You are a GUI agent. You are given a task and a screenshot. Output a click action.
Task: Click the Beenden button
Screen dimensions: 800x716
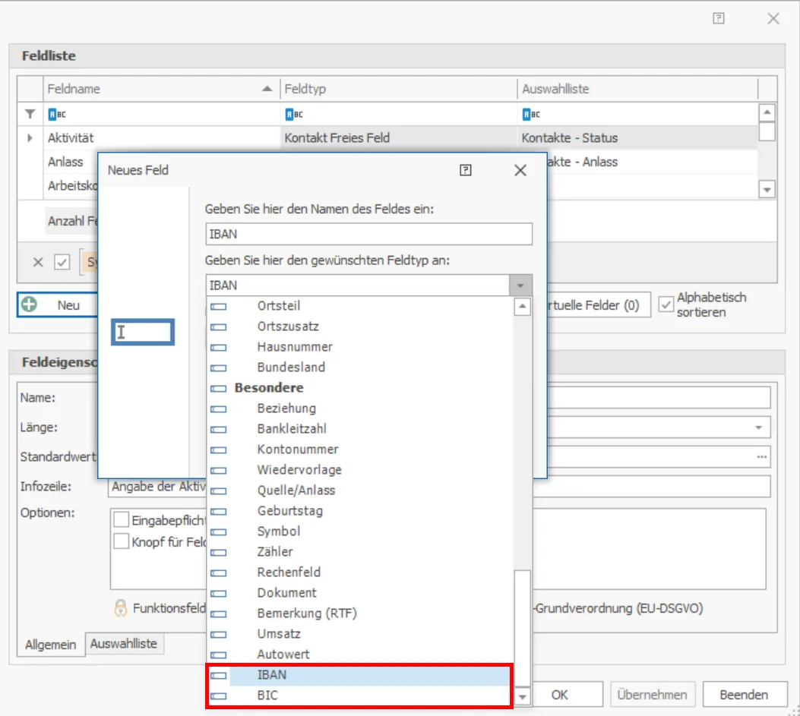click(744, 695)
